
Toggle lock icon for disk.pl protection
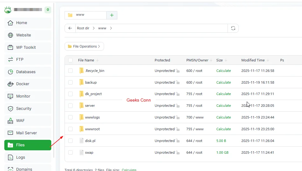(x=178, y=141)
